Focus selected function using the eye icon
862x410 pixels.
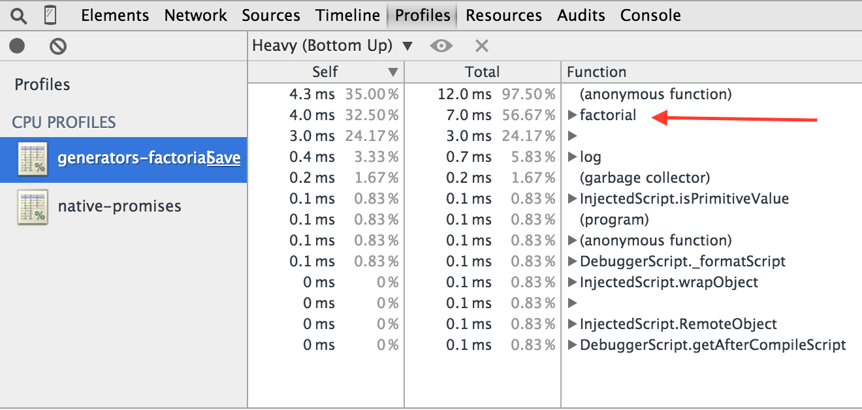coord(441,46)
